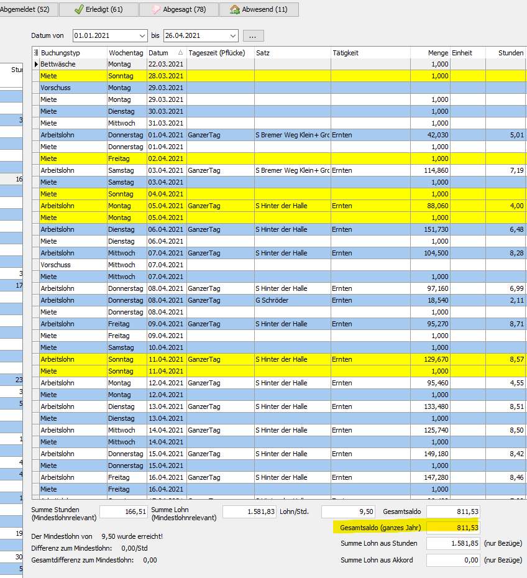527x578 pixels.
Task: Click the Summe Stunden field 166,51
Action: point(124,511)
